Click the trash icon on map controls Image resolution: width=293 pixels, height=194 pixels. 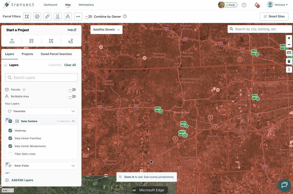pos(289,61)
